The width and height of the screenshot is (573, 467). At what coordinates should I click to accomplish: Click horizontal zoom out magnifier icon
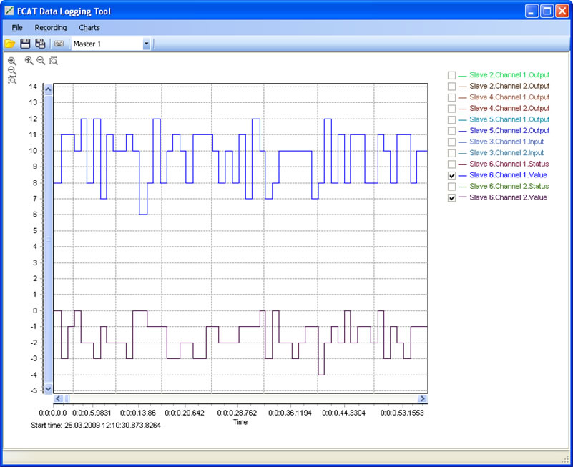point(41,61)
